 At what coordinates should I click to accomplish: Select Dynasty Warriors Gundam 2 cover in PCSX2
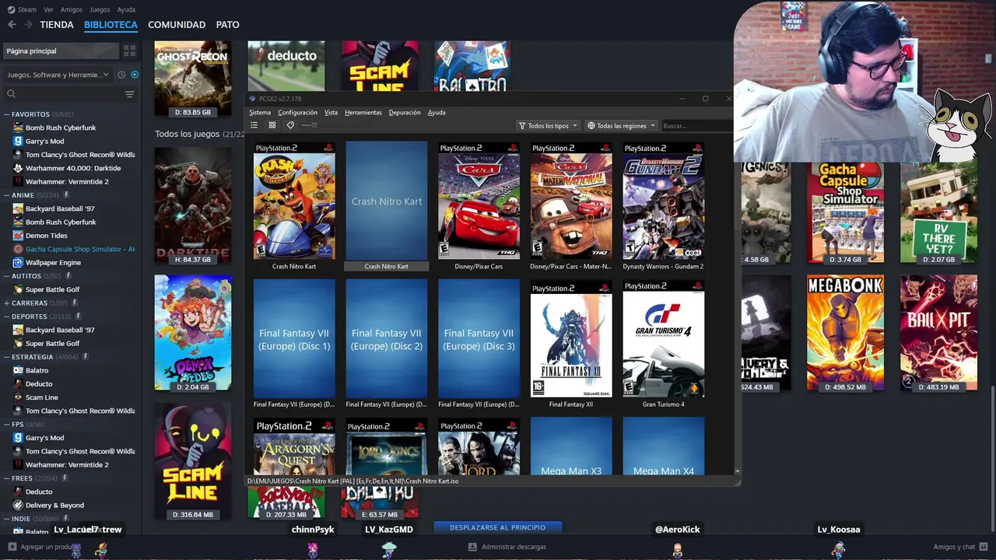click(x=663, y=201)
